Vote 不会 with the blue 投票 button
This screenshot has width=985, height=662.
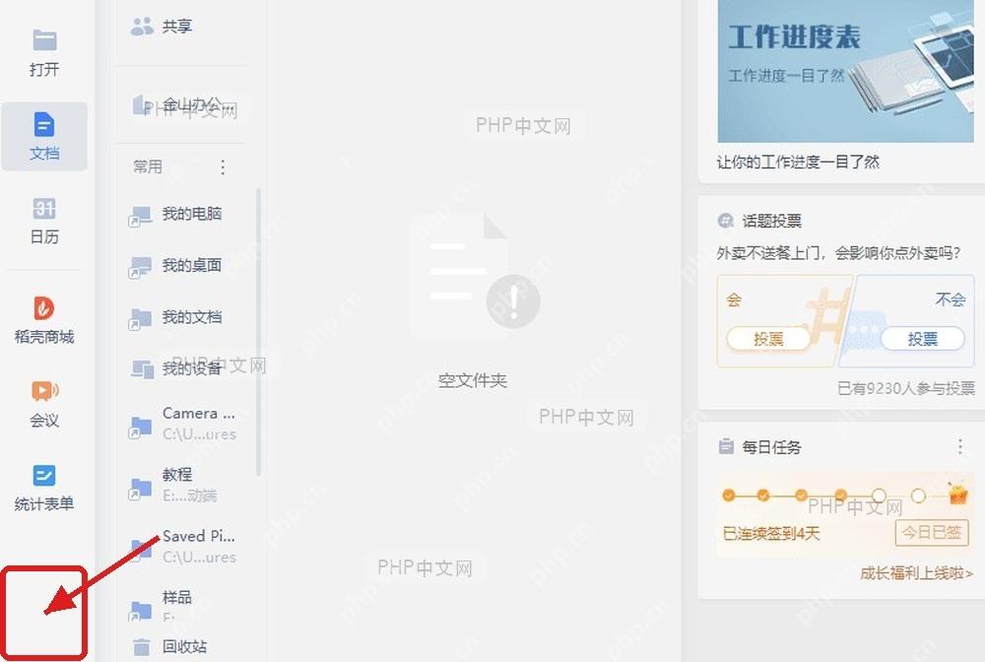(922, 339)
